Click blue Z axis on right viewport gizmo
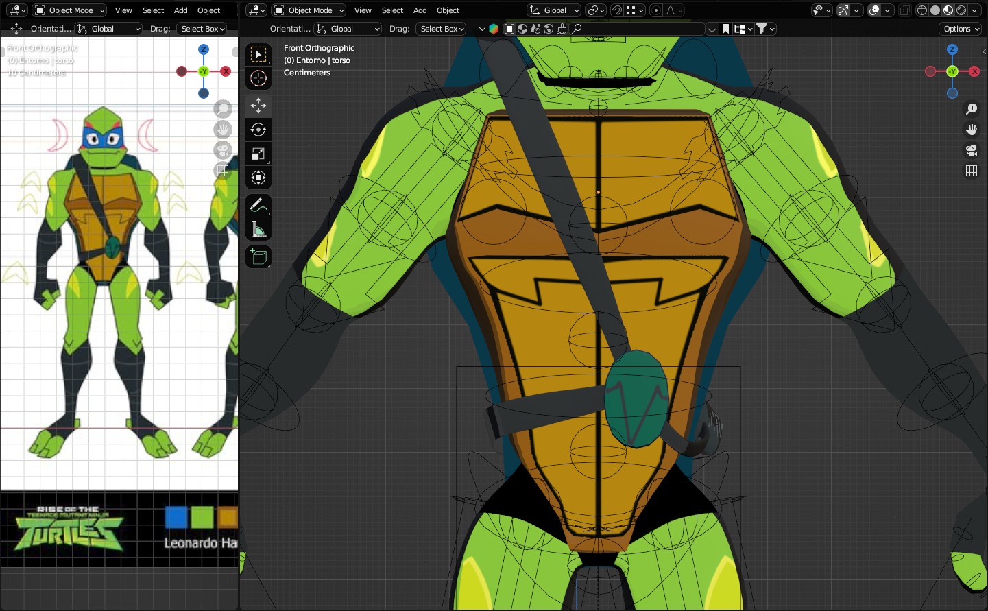 (x=952, y=49)
